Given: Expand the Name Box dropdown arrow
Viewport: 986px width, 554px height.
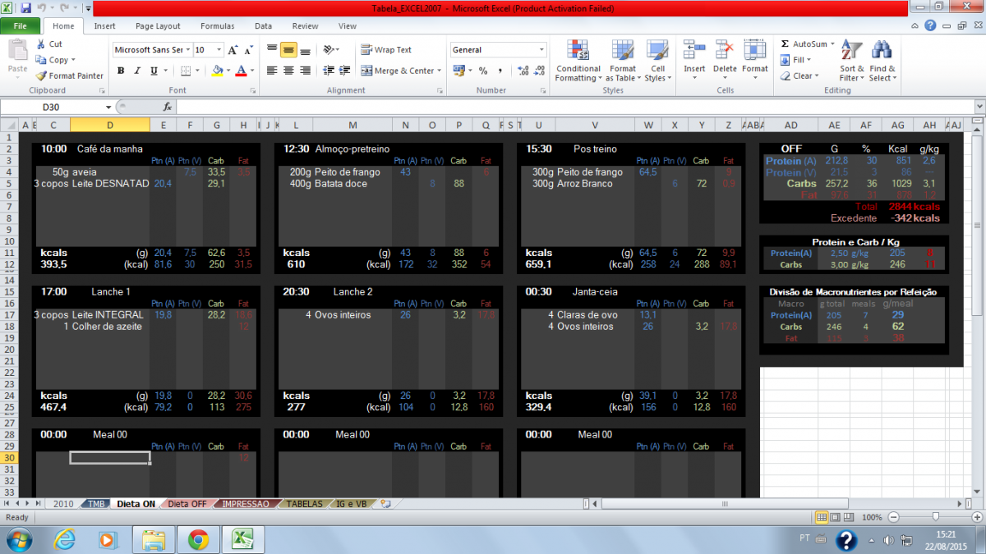Looking at the screenshot, I should pos(108,108).
